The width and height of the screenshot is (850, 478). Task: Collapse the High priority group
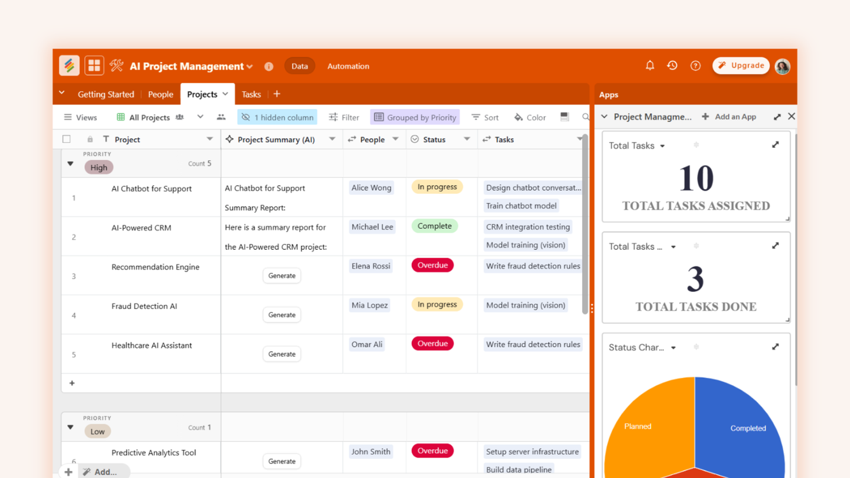[70, 163]
